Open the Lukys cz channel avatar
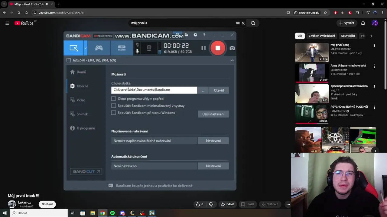 click(12, 204)
